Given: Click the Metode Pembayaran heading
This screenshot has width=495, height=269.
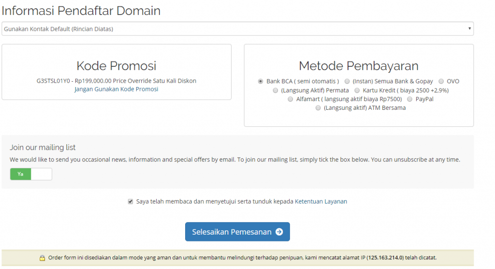Looking at the screenshot, I should tap(359, 66).
